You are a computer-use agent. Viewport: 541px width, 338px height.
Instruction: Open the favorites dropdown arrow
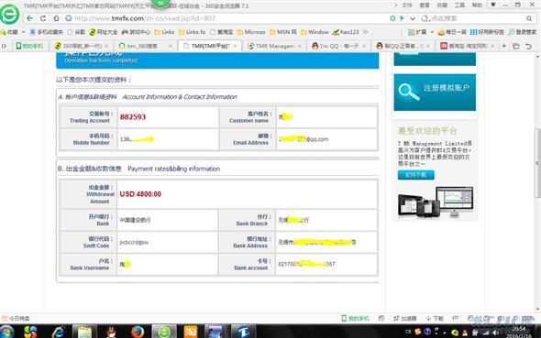point(24,32)
